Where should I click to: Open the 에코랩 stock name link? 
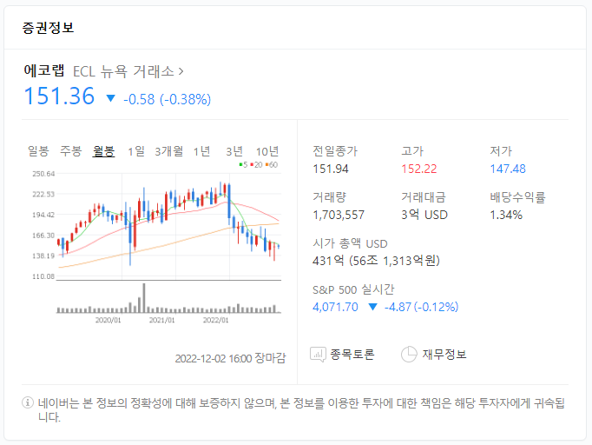tap(44, 70)
